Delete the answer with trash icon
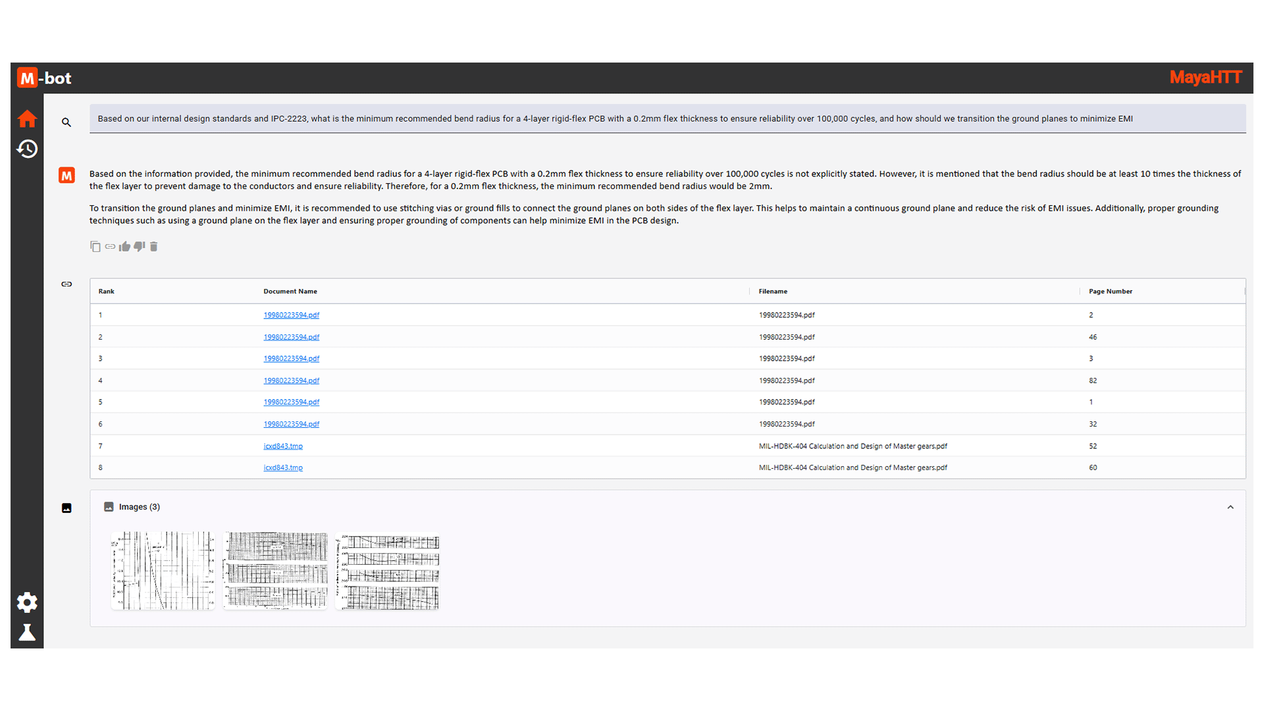The image size is (1264, 711). [153, 246]
